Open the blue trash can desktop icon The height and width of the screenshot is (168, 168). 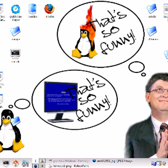click(33, 9)
